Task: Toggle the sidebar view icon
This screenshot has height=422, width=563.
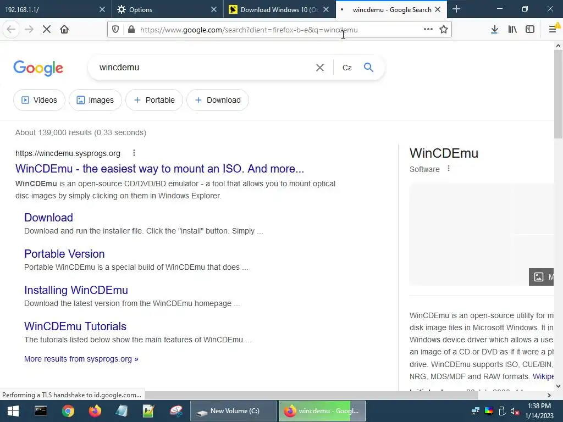Action: click(530, 30)
